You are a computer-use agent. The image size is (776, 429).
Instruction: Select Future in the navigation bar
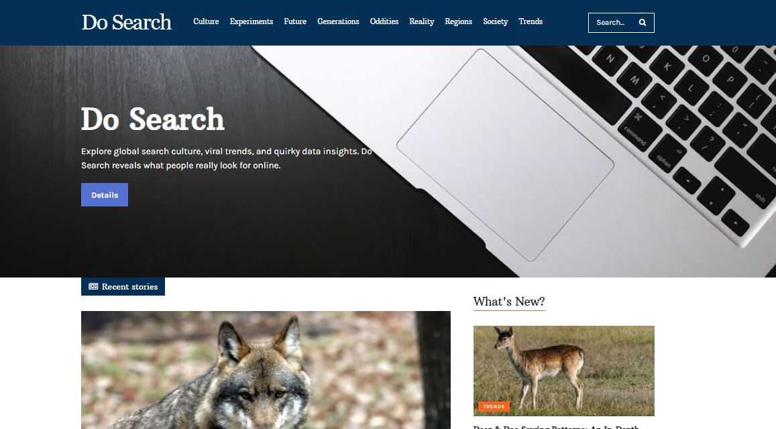(x=295, y=21)
